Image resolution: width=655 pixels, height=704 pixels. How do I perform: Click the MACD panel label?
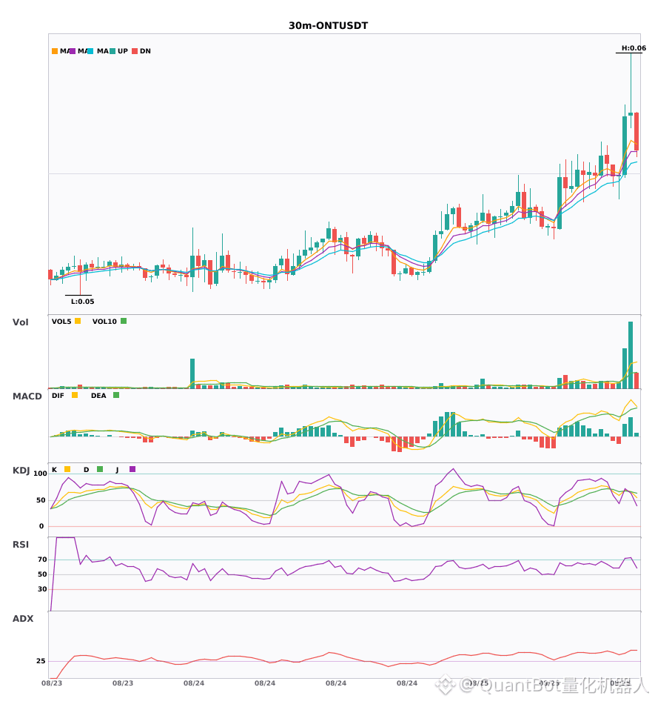(x=27, y=396)
